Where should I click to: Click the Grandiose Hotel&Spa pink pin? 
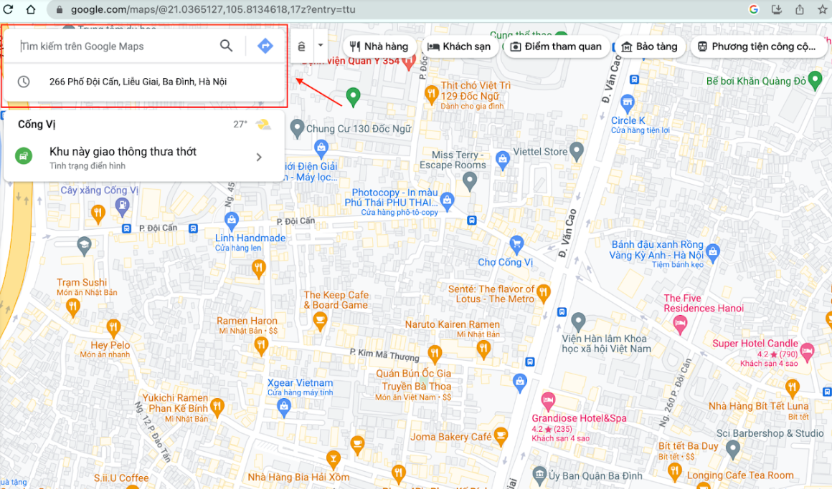(547, 401)
